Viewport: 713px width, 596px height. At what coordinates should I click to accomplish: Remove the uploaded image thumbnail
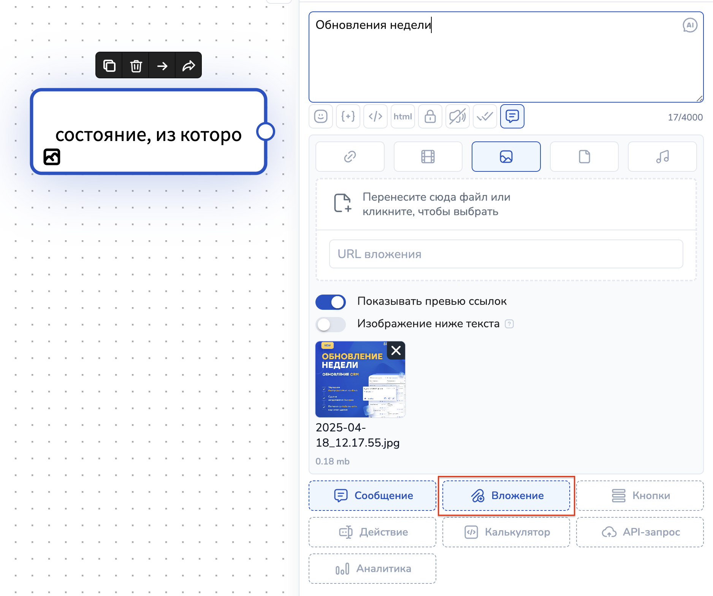[396, 350]
